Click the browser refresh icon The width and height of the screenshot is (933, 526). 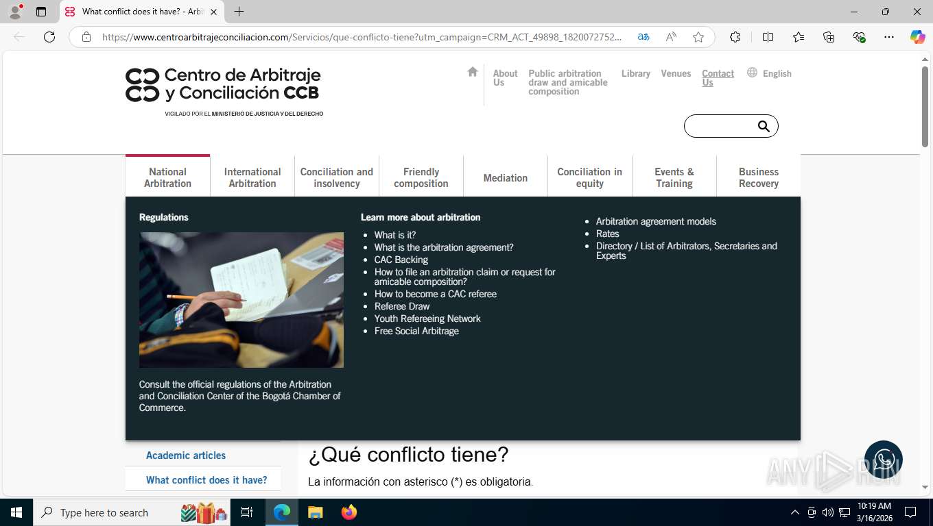tap(49, 37)
